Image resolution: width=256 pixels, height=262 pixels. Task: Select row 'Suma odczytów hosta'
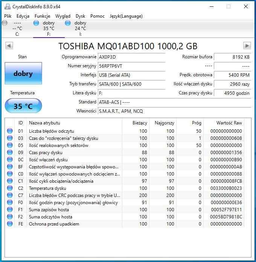click(x=125, y=217)
